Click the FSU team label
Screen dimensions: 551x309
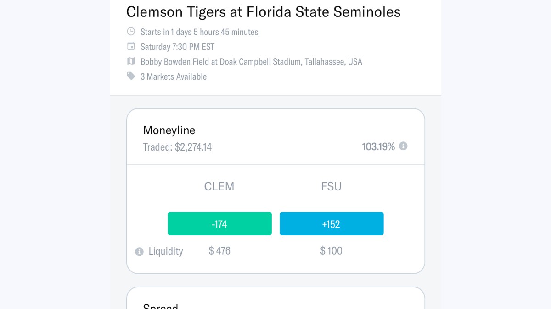point(331,186)
